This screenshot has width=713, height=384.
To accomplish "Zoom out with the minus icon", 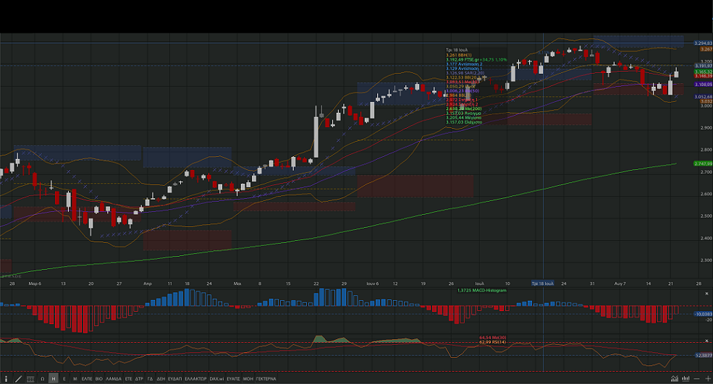I will pos(696,378).
